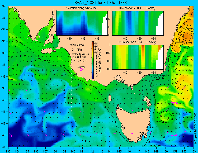
Task: Open the u45 section velocity inset plot
Action: pos(138,23)
